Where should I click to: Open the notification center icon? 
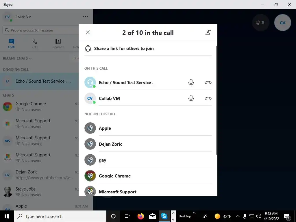tap(287, 216)
